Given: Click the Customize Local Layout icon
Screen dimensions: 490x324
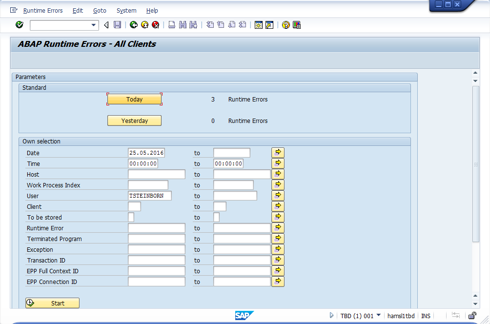Looking at the screenshot, I should [x=297, y=25].
